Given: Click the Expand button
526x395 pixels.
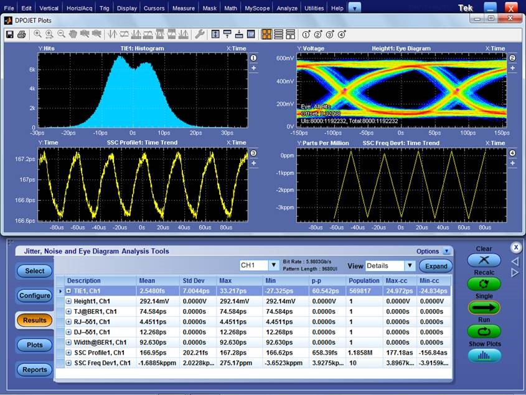Looking at the screenshot, I should point(436,266).
